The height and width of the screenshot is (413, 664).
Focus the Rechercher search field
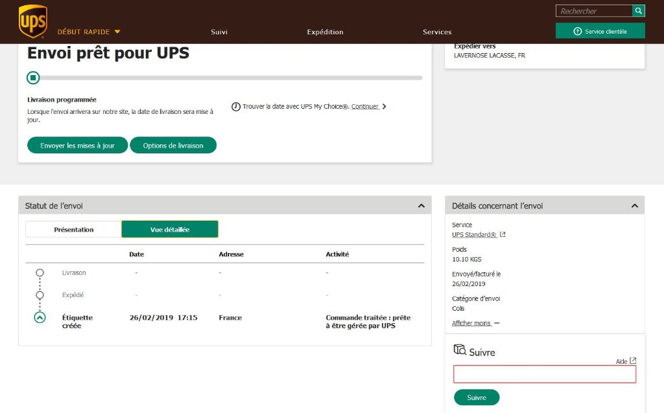click(594, 10)
